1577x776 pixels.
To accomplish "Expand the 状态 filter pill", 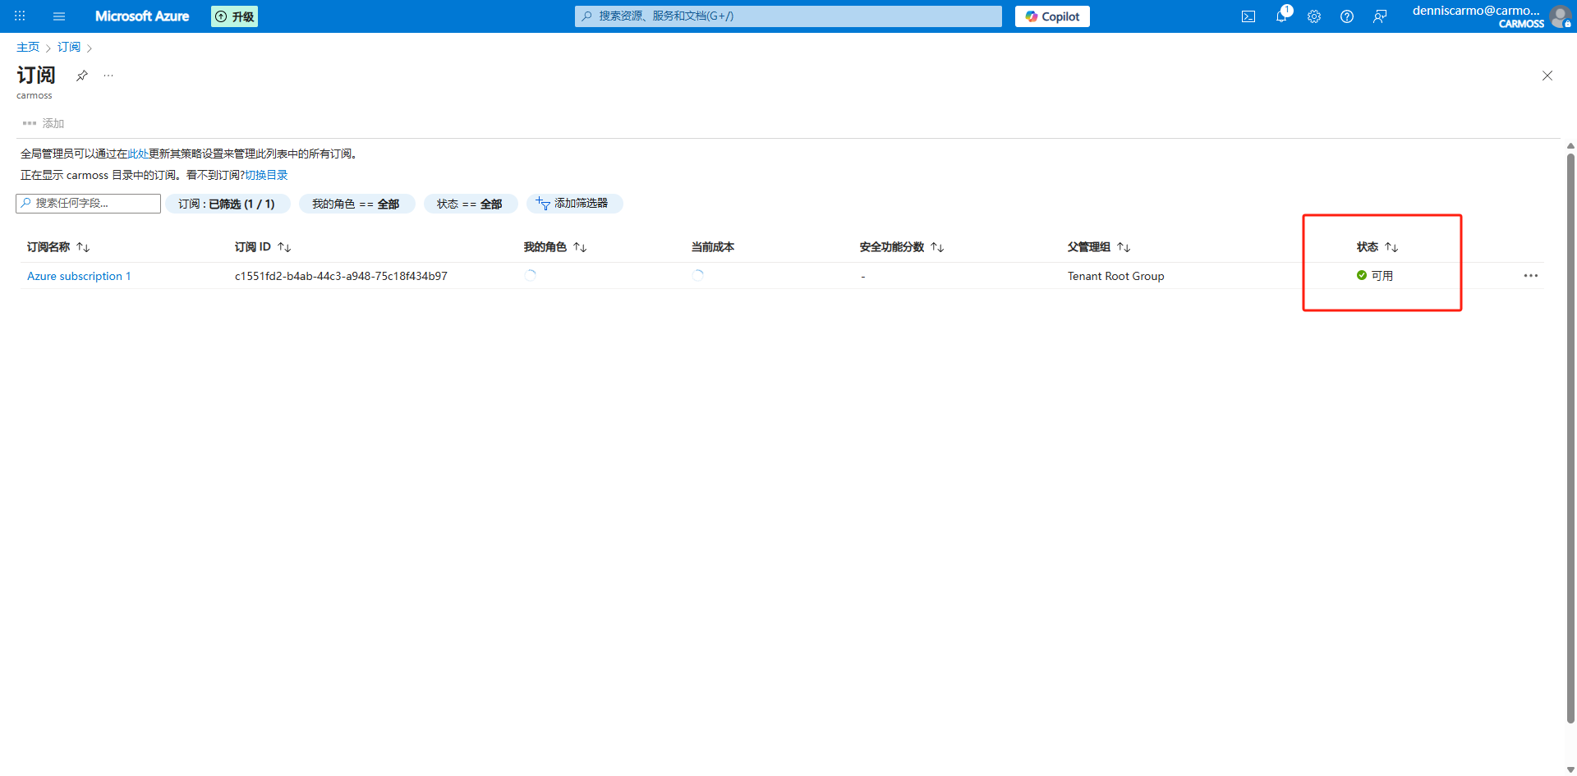I will coord(470,204).
